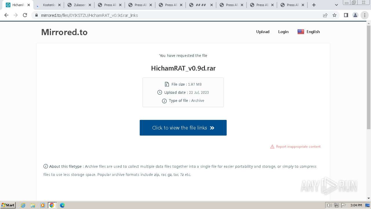Switch to the first Press All tab
This screenshot has height=209, width=371.
tap(110, 5)
